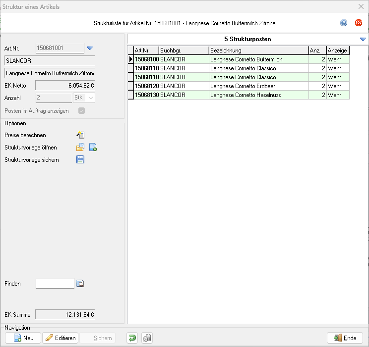Screen dimensions: 369x347
Task: Click into the Finden search field
Action: [55, 284]
